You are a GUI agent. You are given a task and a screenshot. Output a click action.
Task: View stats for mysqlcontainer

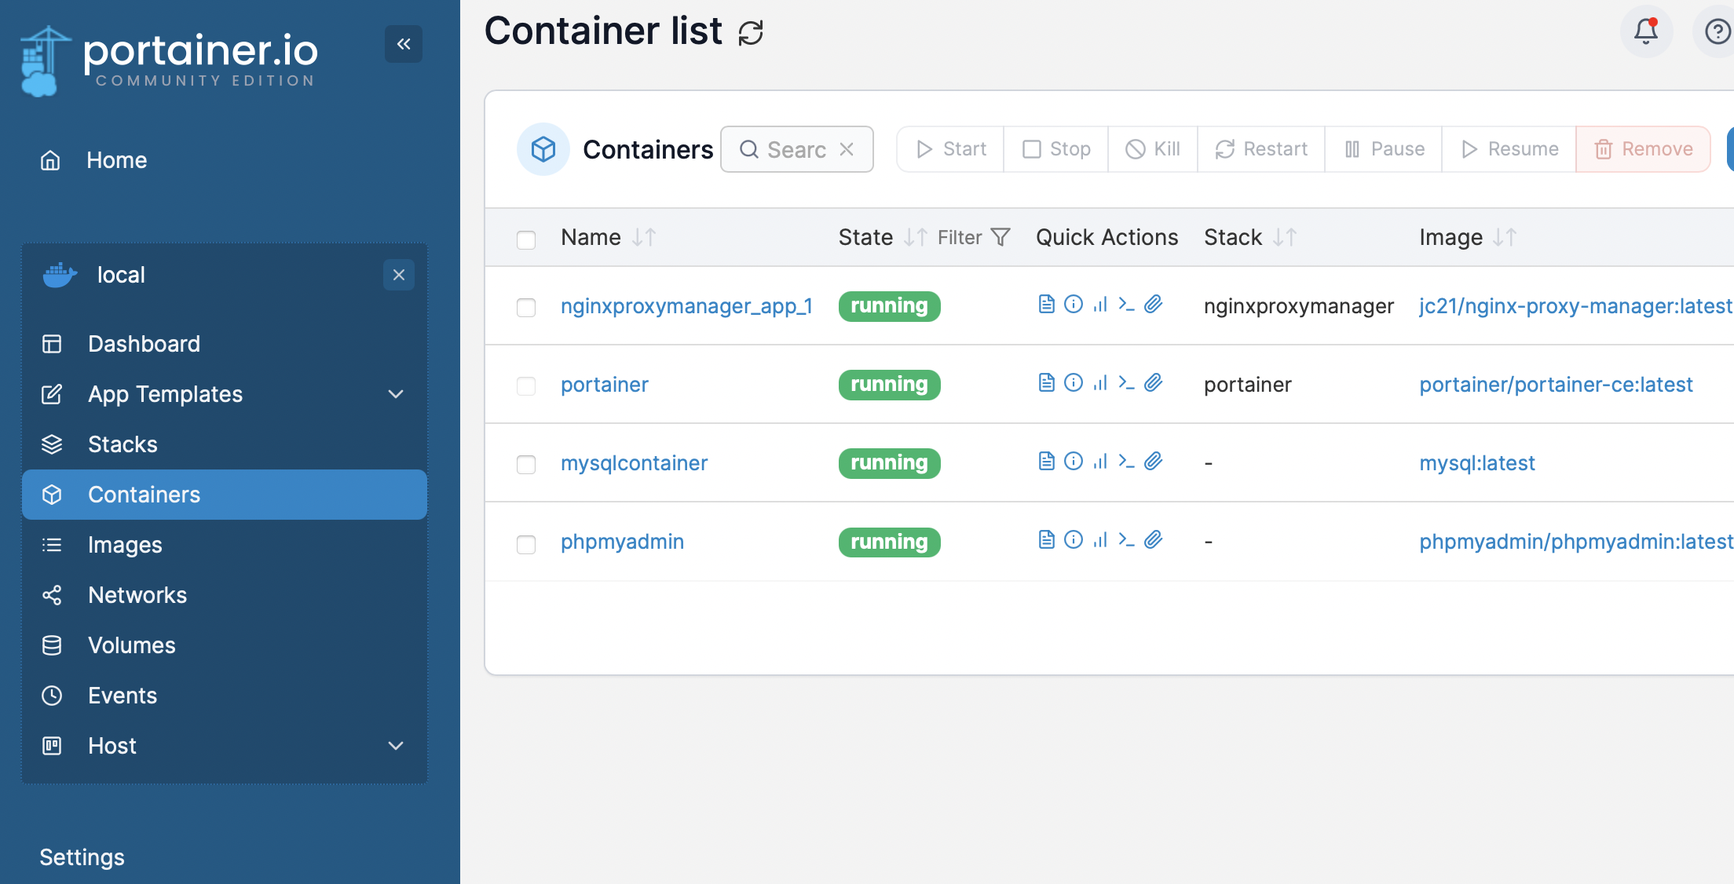1100,461
